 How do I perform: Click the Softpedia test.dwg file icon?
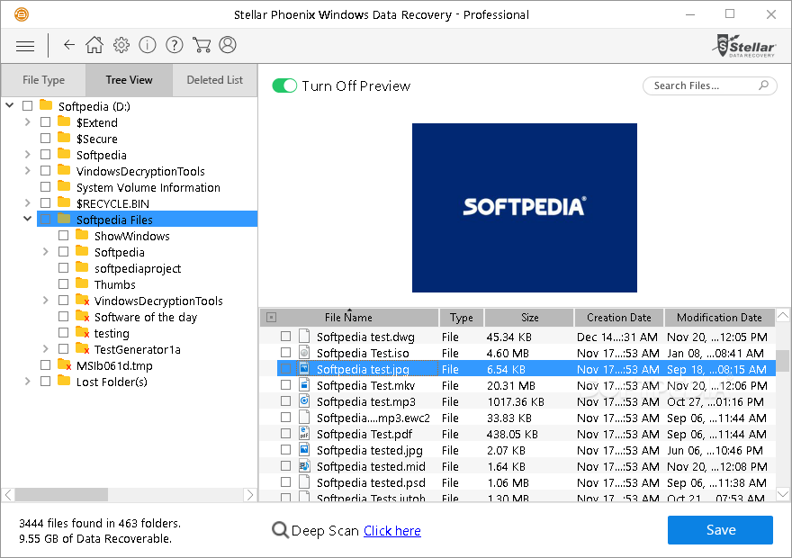(304, 336)
